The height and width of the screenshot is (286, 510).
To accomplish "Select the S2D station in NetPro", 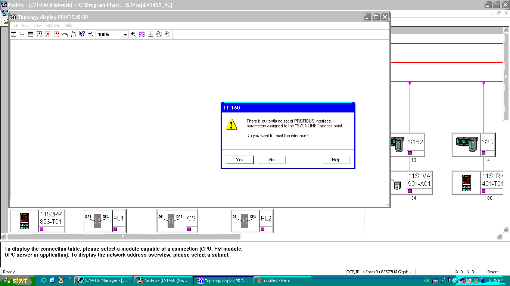I will (473, 145).
